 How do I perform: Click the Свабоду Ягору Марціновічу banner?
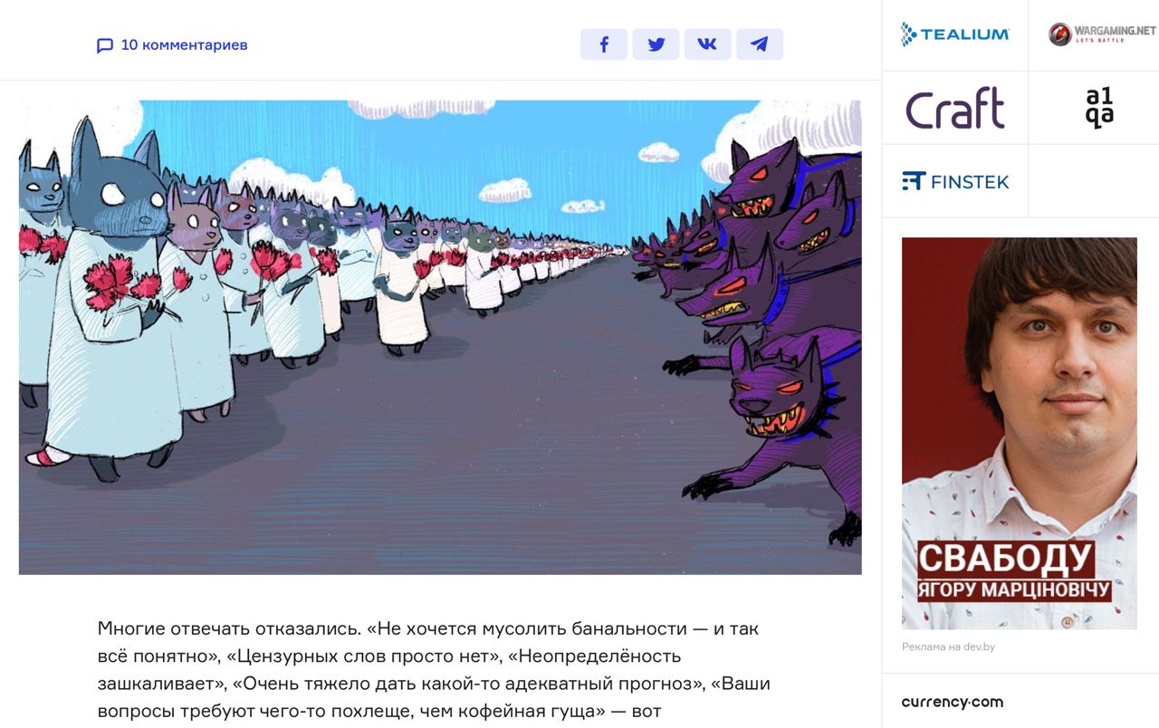(1020, 434)
